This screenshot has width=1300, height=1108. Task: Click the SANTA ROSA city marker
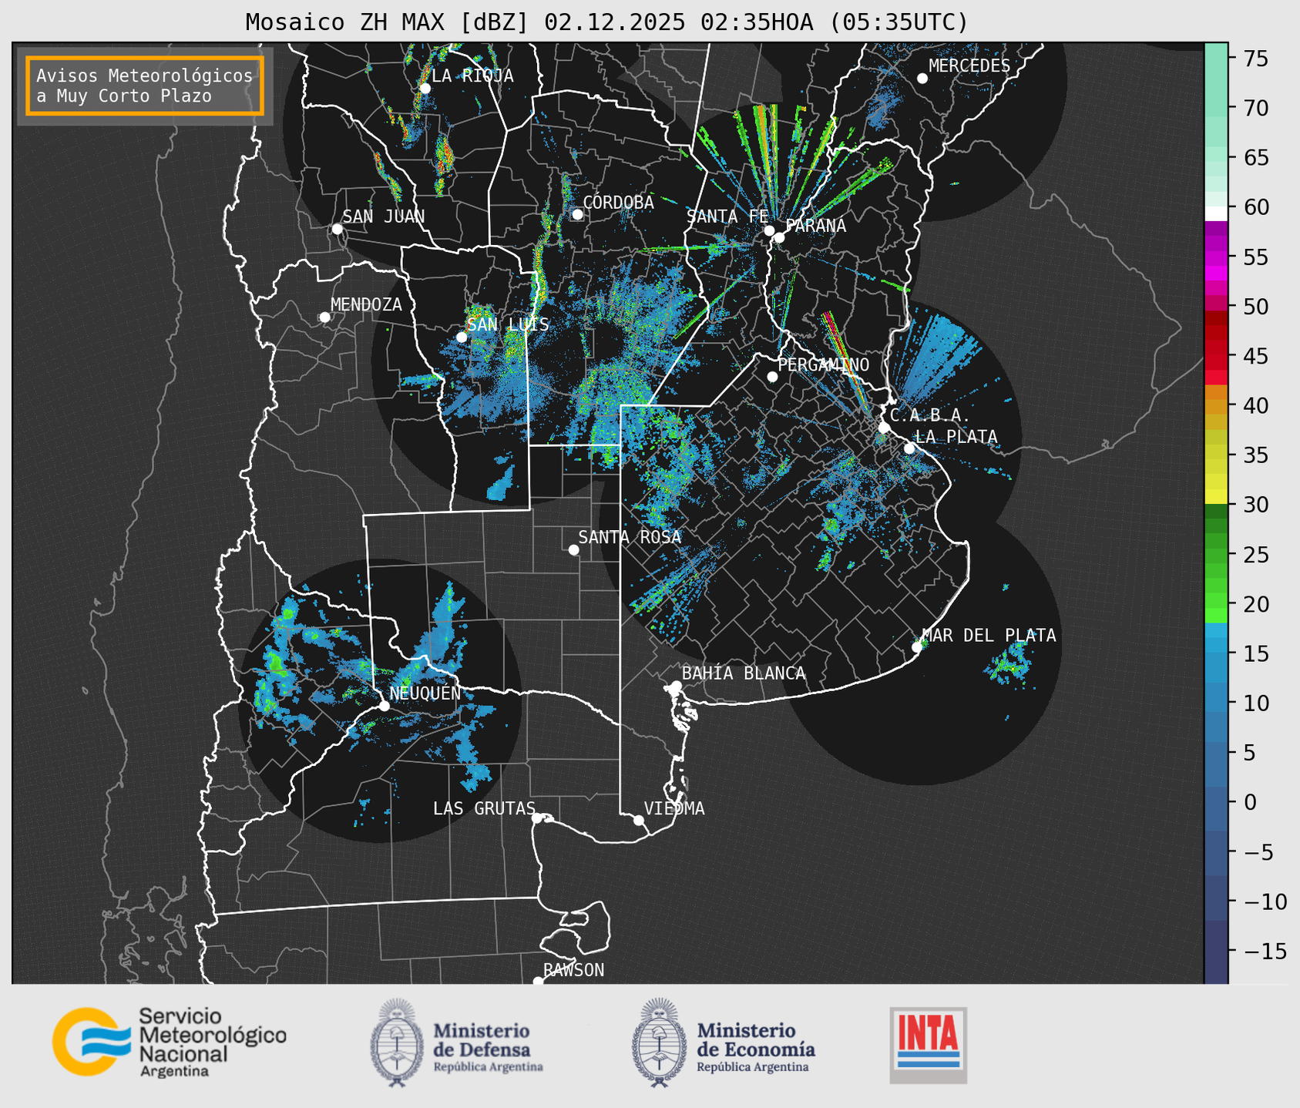tap(573, 549)
